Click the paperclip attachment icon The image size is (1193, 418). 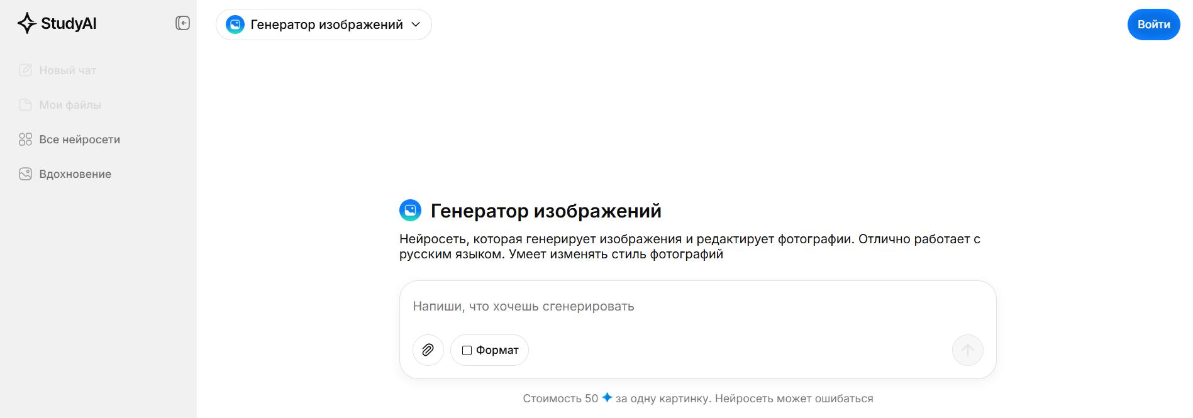(x=428, y=350)
